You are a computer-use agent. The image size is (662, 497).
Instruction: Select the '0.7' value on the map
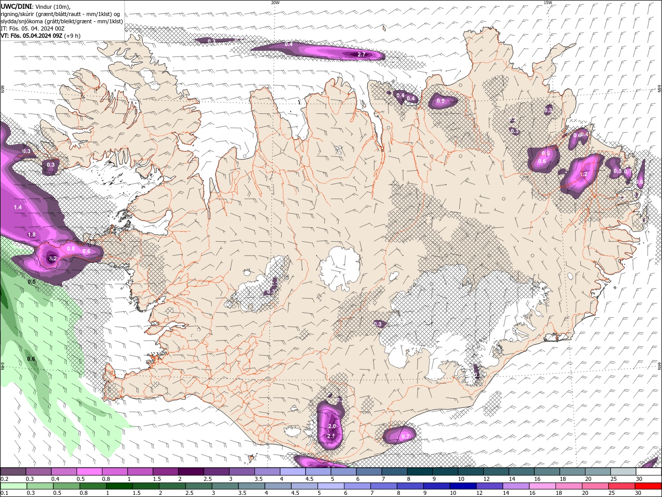(405, 436)
